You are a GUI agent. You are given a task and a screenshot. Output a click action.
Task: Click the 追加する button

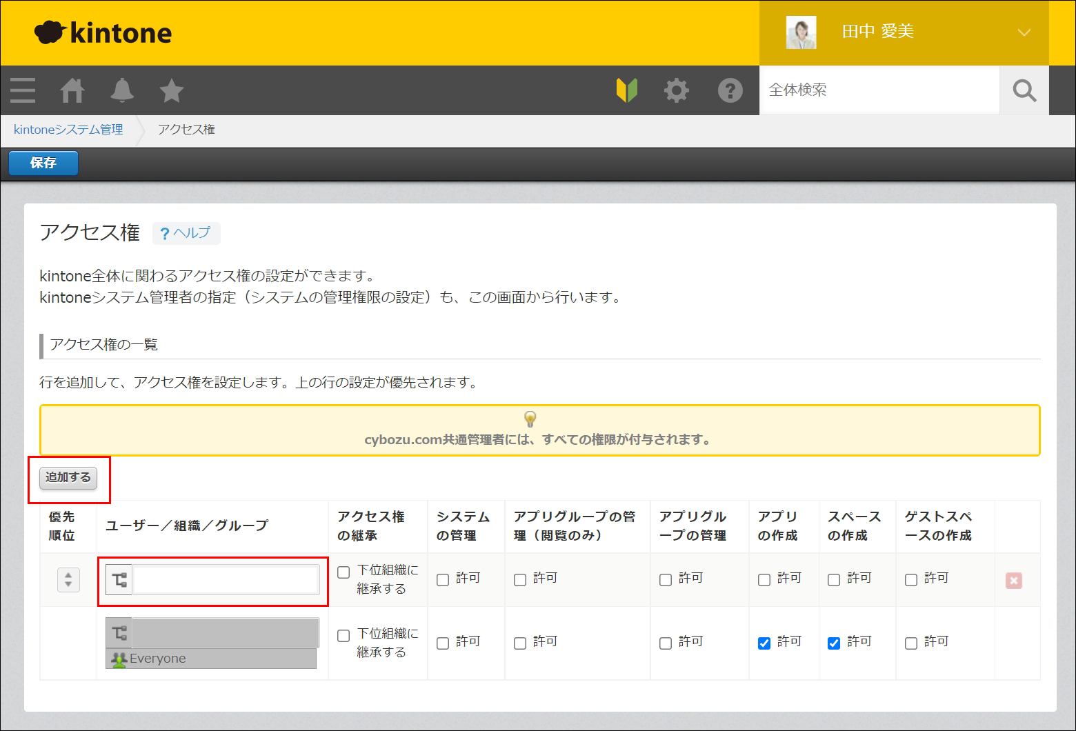click(x=68, y=478)
